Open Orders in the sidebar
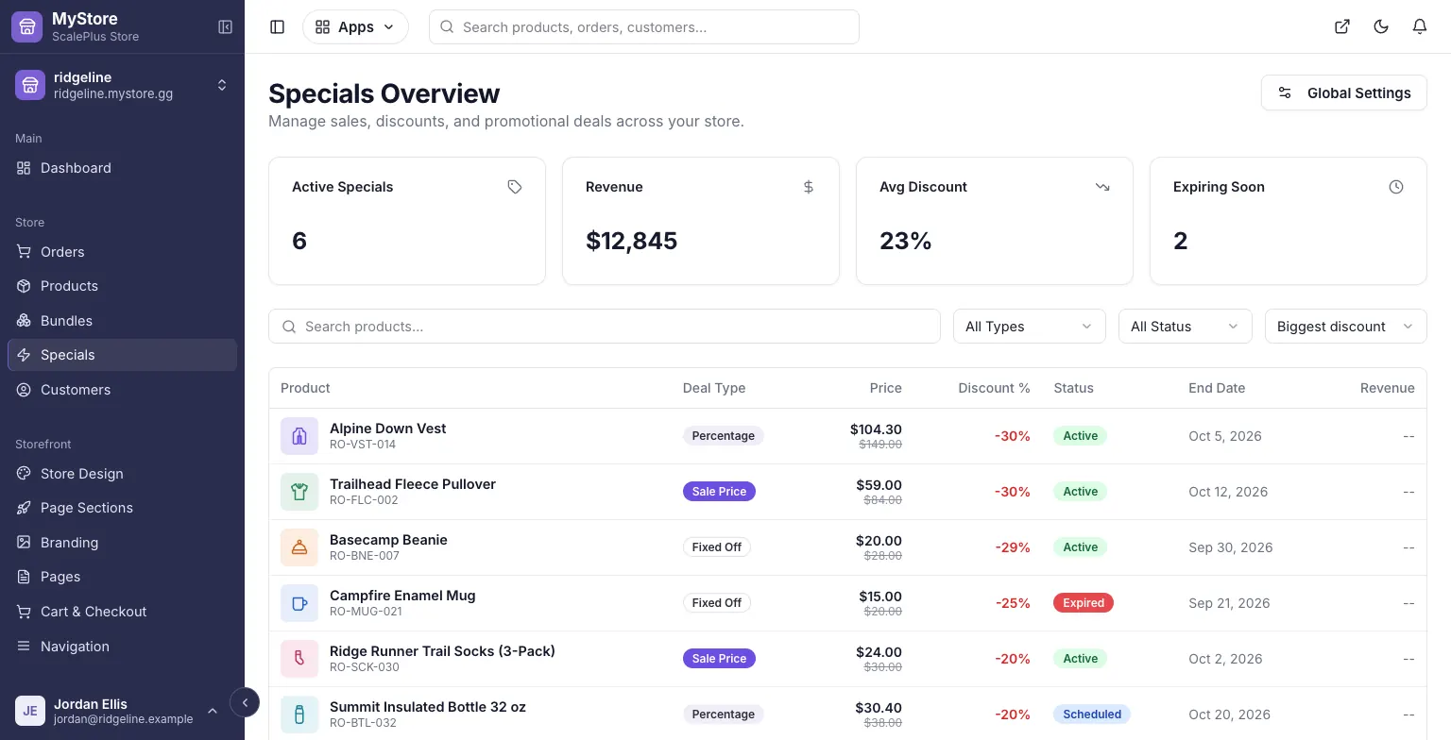This screenshot has height=740, width=1451. click(x=122, y=252)
